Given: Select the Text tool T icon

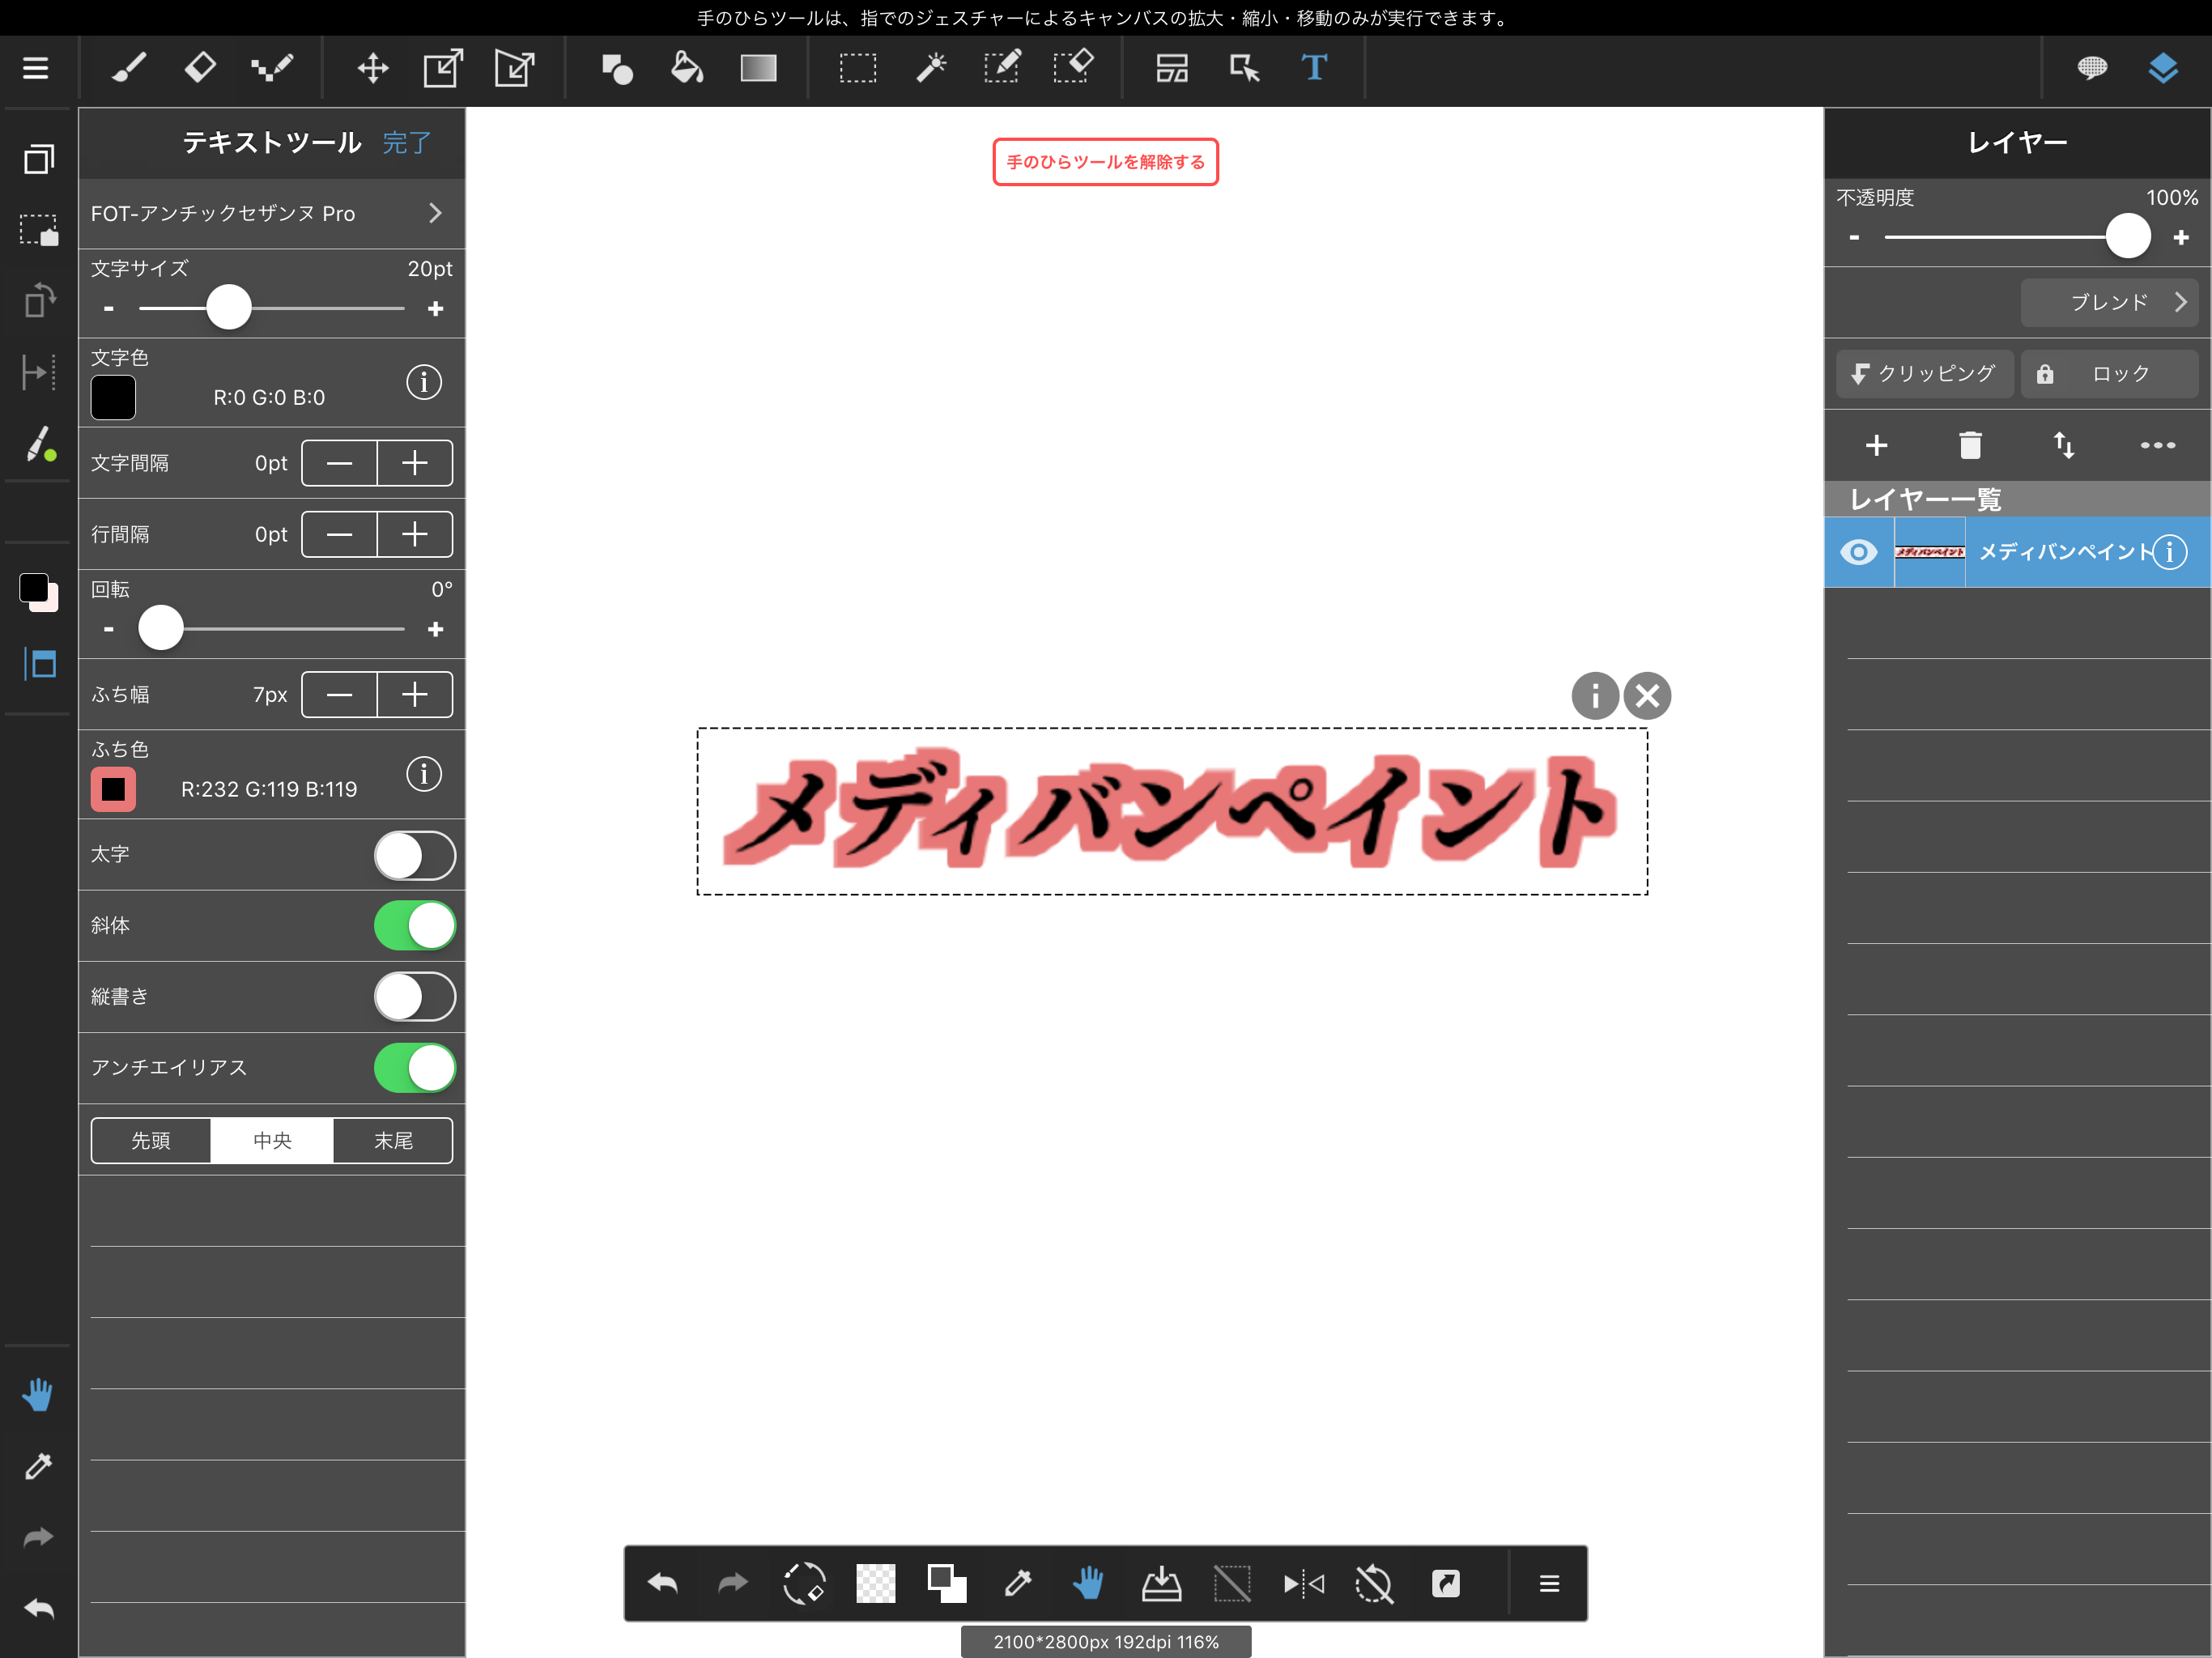Looking at the screenshot, I should coord(1314,68).
